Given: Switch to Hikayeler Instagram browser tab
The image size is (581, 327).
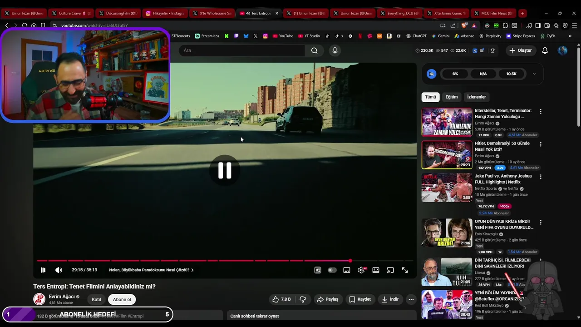Looking at the screenshot, I should click(x=165, y=13).
